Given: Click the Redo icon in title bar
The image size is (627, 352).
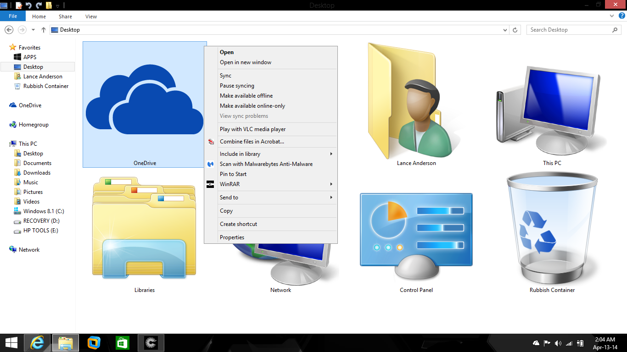Looking at the screenshot, I should (x=39, y=5).
